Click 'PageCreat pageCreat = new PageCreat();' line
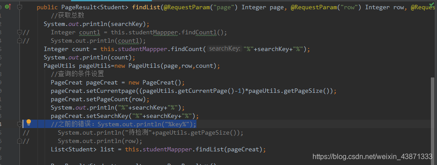The height and width of the screenshot is (165, 437). (117, 83)
